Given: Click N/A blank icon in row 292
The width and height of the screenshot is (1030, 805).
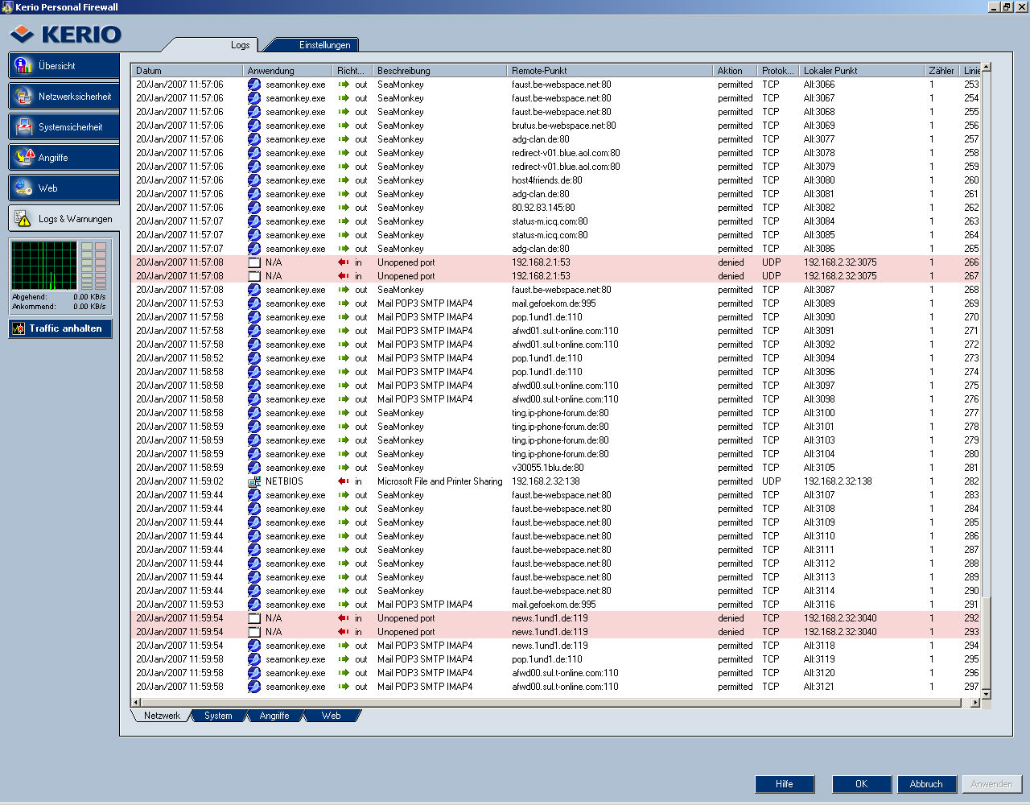Looking at the screenshot, I should 254,618.
